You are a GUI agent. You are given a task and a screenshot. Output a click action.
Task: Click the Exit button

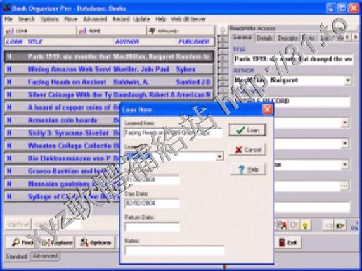tap(287, 242)
